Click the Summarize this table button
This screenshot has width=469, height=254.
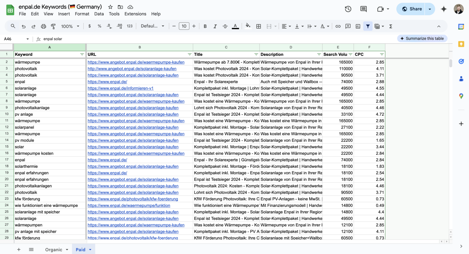click(422, 38)
